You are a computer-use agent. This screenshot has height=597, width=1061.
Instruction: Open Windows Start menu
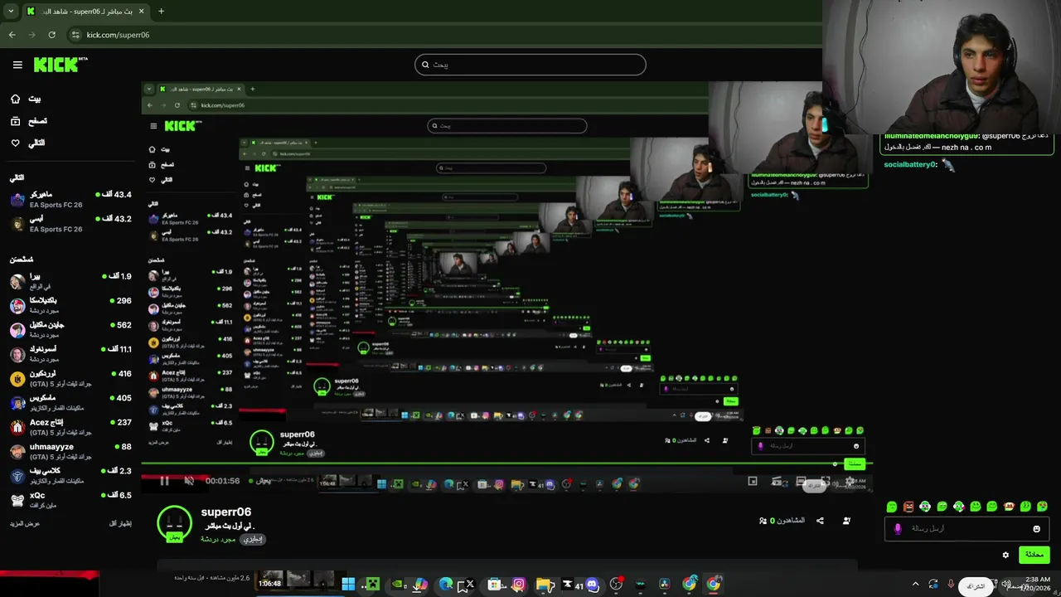348,585
